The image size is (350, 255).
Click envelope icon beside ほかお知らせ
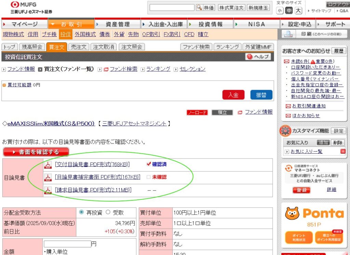click(288, 116)
